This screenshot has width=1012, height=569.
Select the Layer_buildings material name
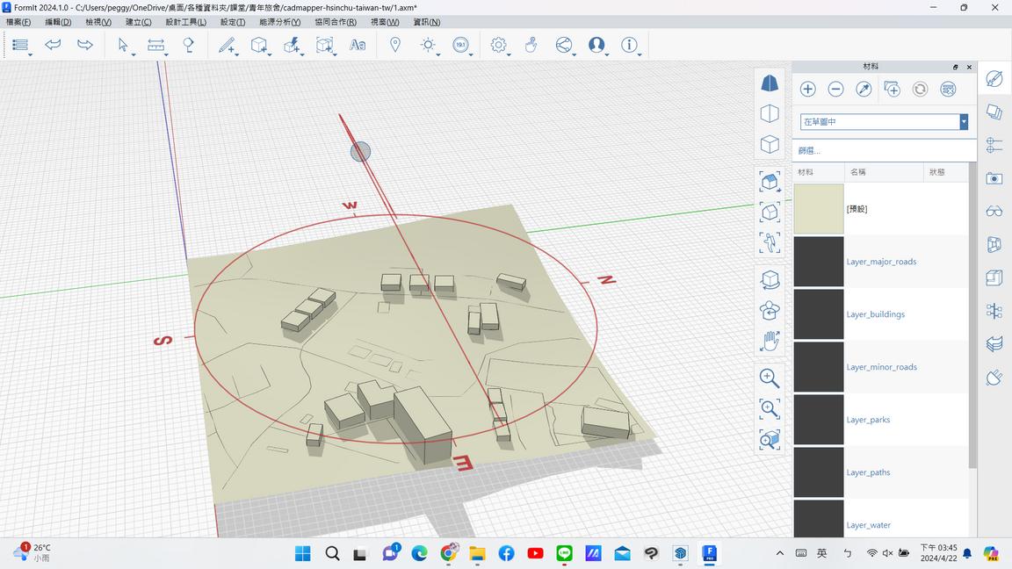[875, 314]
